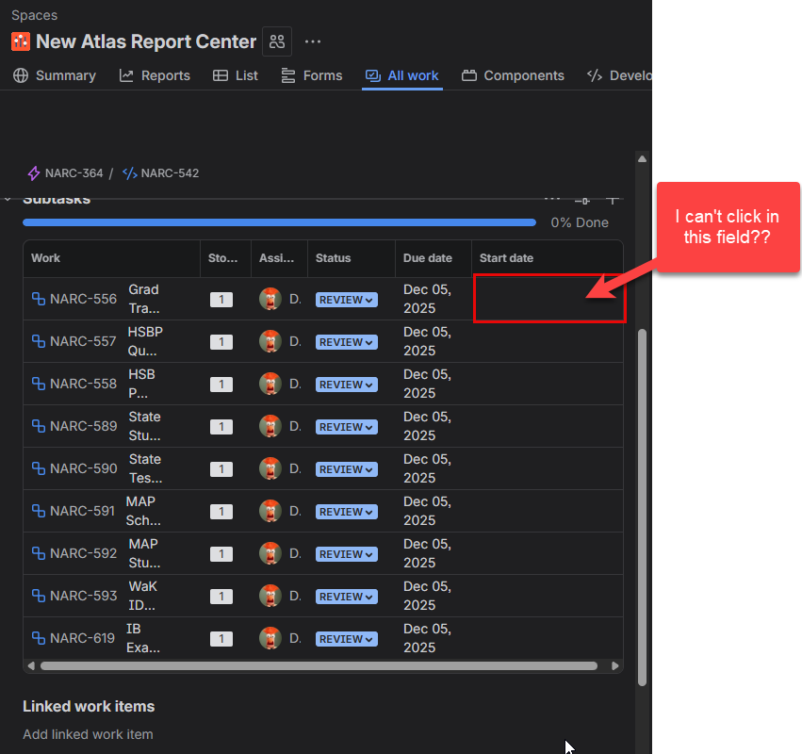Click Add linked work item
Image resolution: width=802 pixels, height=754 pixels.
(88, 734)
